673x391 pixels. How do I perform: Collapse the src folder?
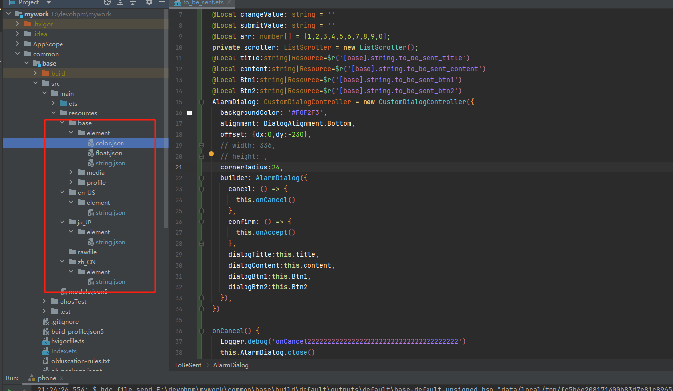click(35, 83)
